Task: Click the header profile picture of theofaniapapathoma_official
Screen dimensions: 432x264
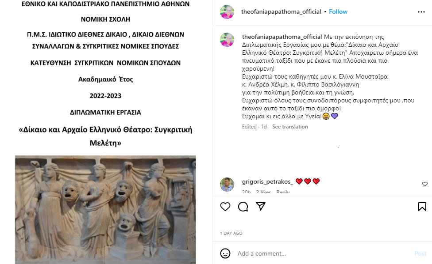Action: [227, 12]
